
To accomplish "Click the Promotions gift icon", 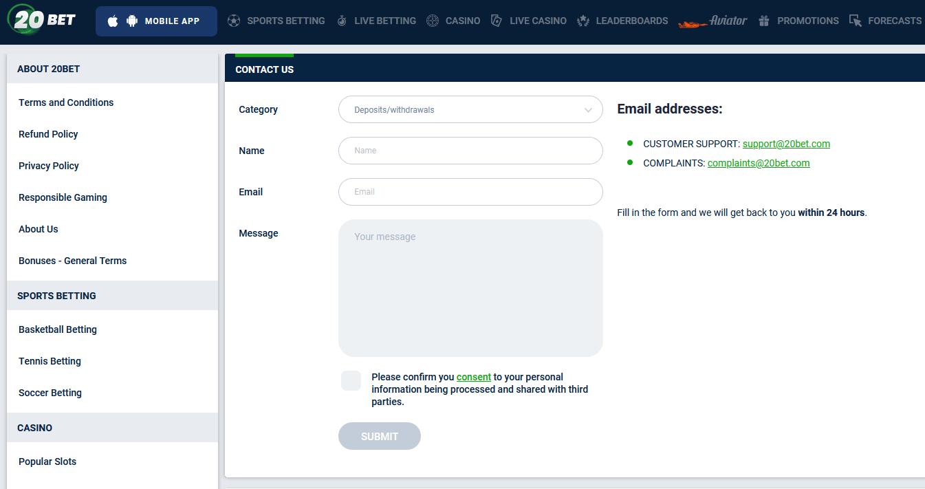I will pyautogui.click(x=764, y=21).
